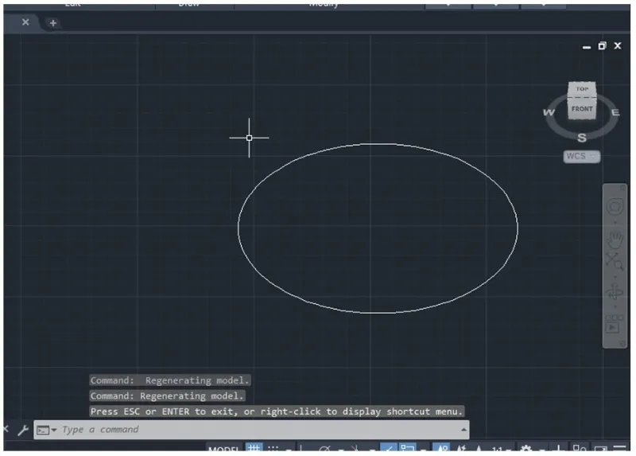Minimize the drawing viewport window
636x456 pixels.
click(587, 47)
